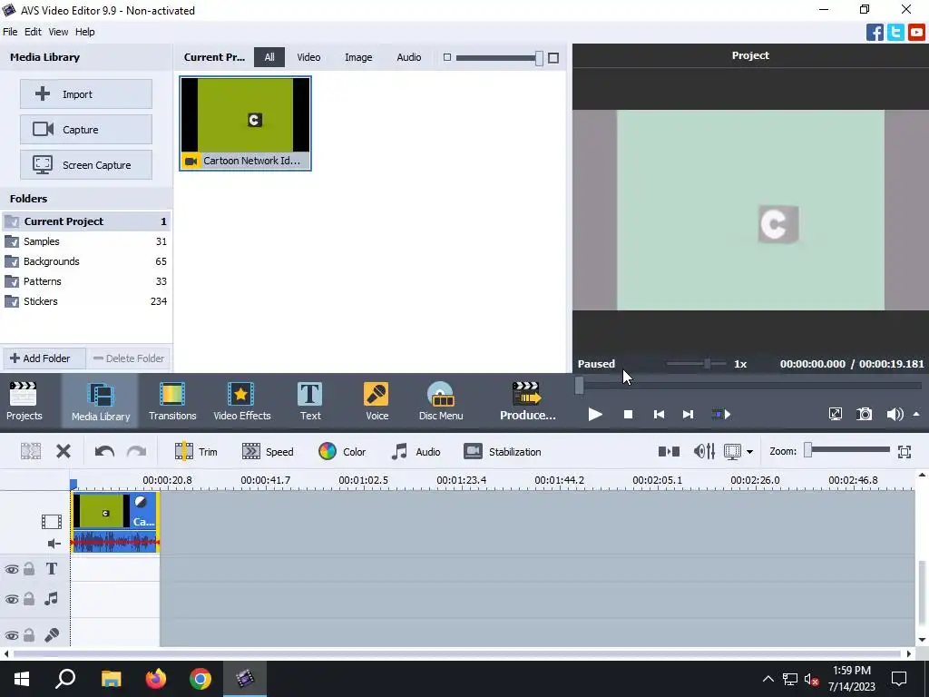929x697 pixels.
Task: Filter media by the Video tab
Action: pyautogui.click(x=308, y=57)
